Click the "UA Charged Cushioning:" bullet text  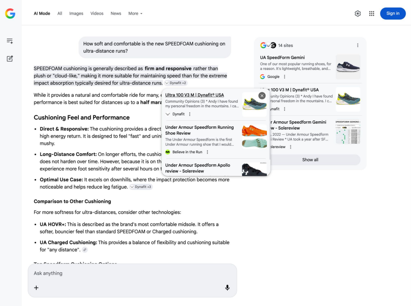point(68,242)
